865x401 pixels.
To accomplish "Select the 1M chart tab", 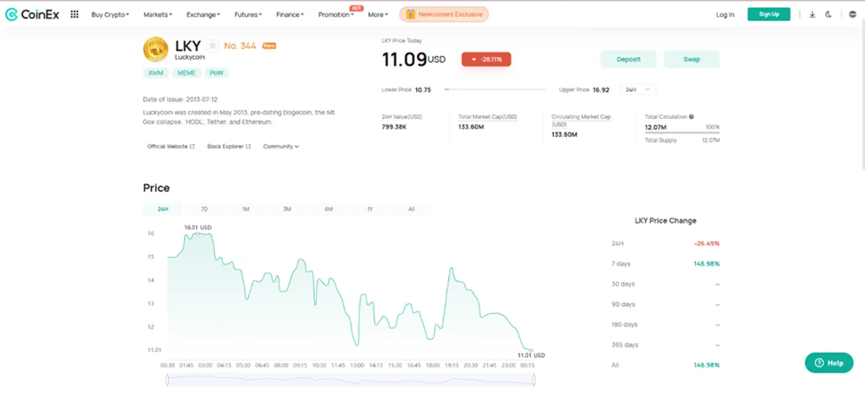I will pos(246,209).
